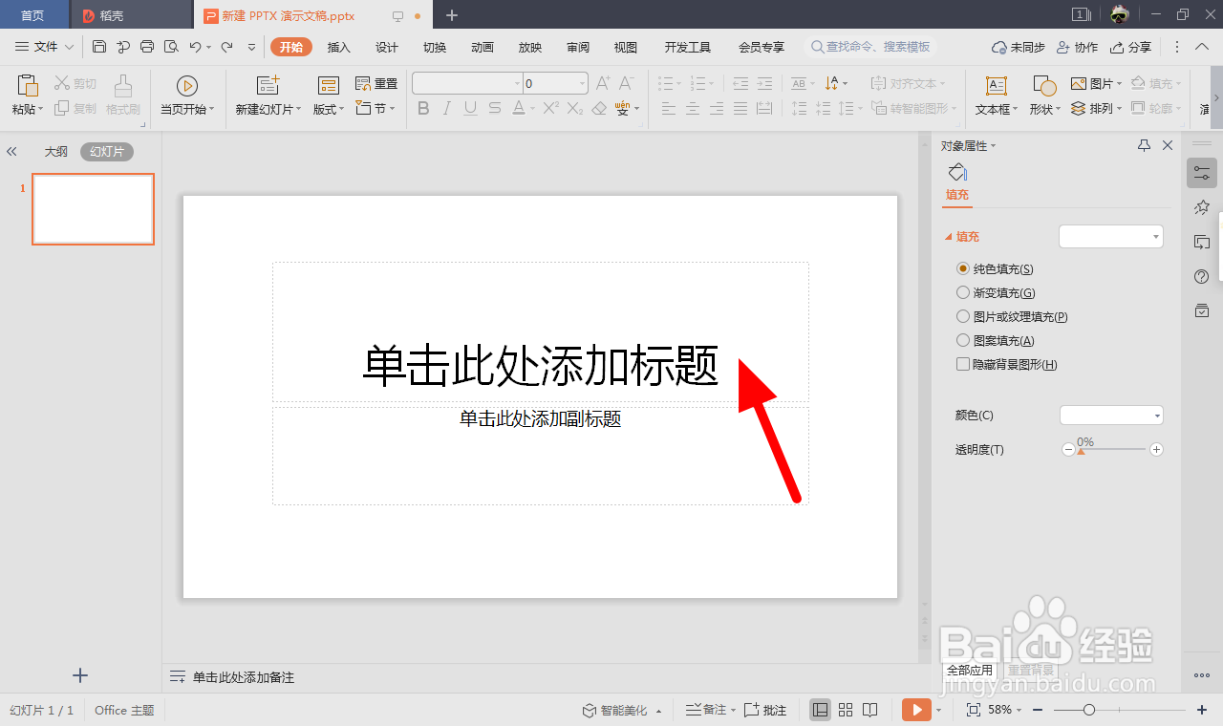Add a new slide with New Slide icon
Screen dimensions: 1223x726
point(268,86)
